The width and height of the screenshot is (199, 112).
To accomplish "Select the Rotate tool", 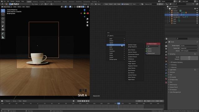I will point(3,22).
